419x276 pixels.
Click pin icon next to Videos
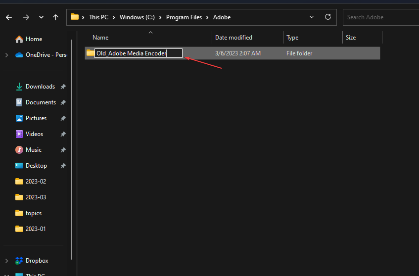click(x=63, y=134)
